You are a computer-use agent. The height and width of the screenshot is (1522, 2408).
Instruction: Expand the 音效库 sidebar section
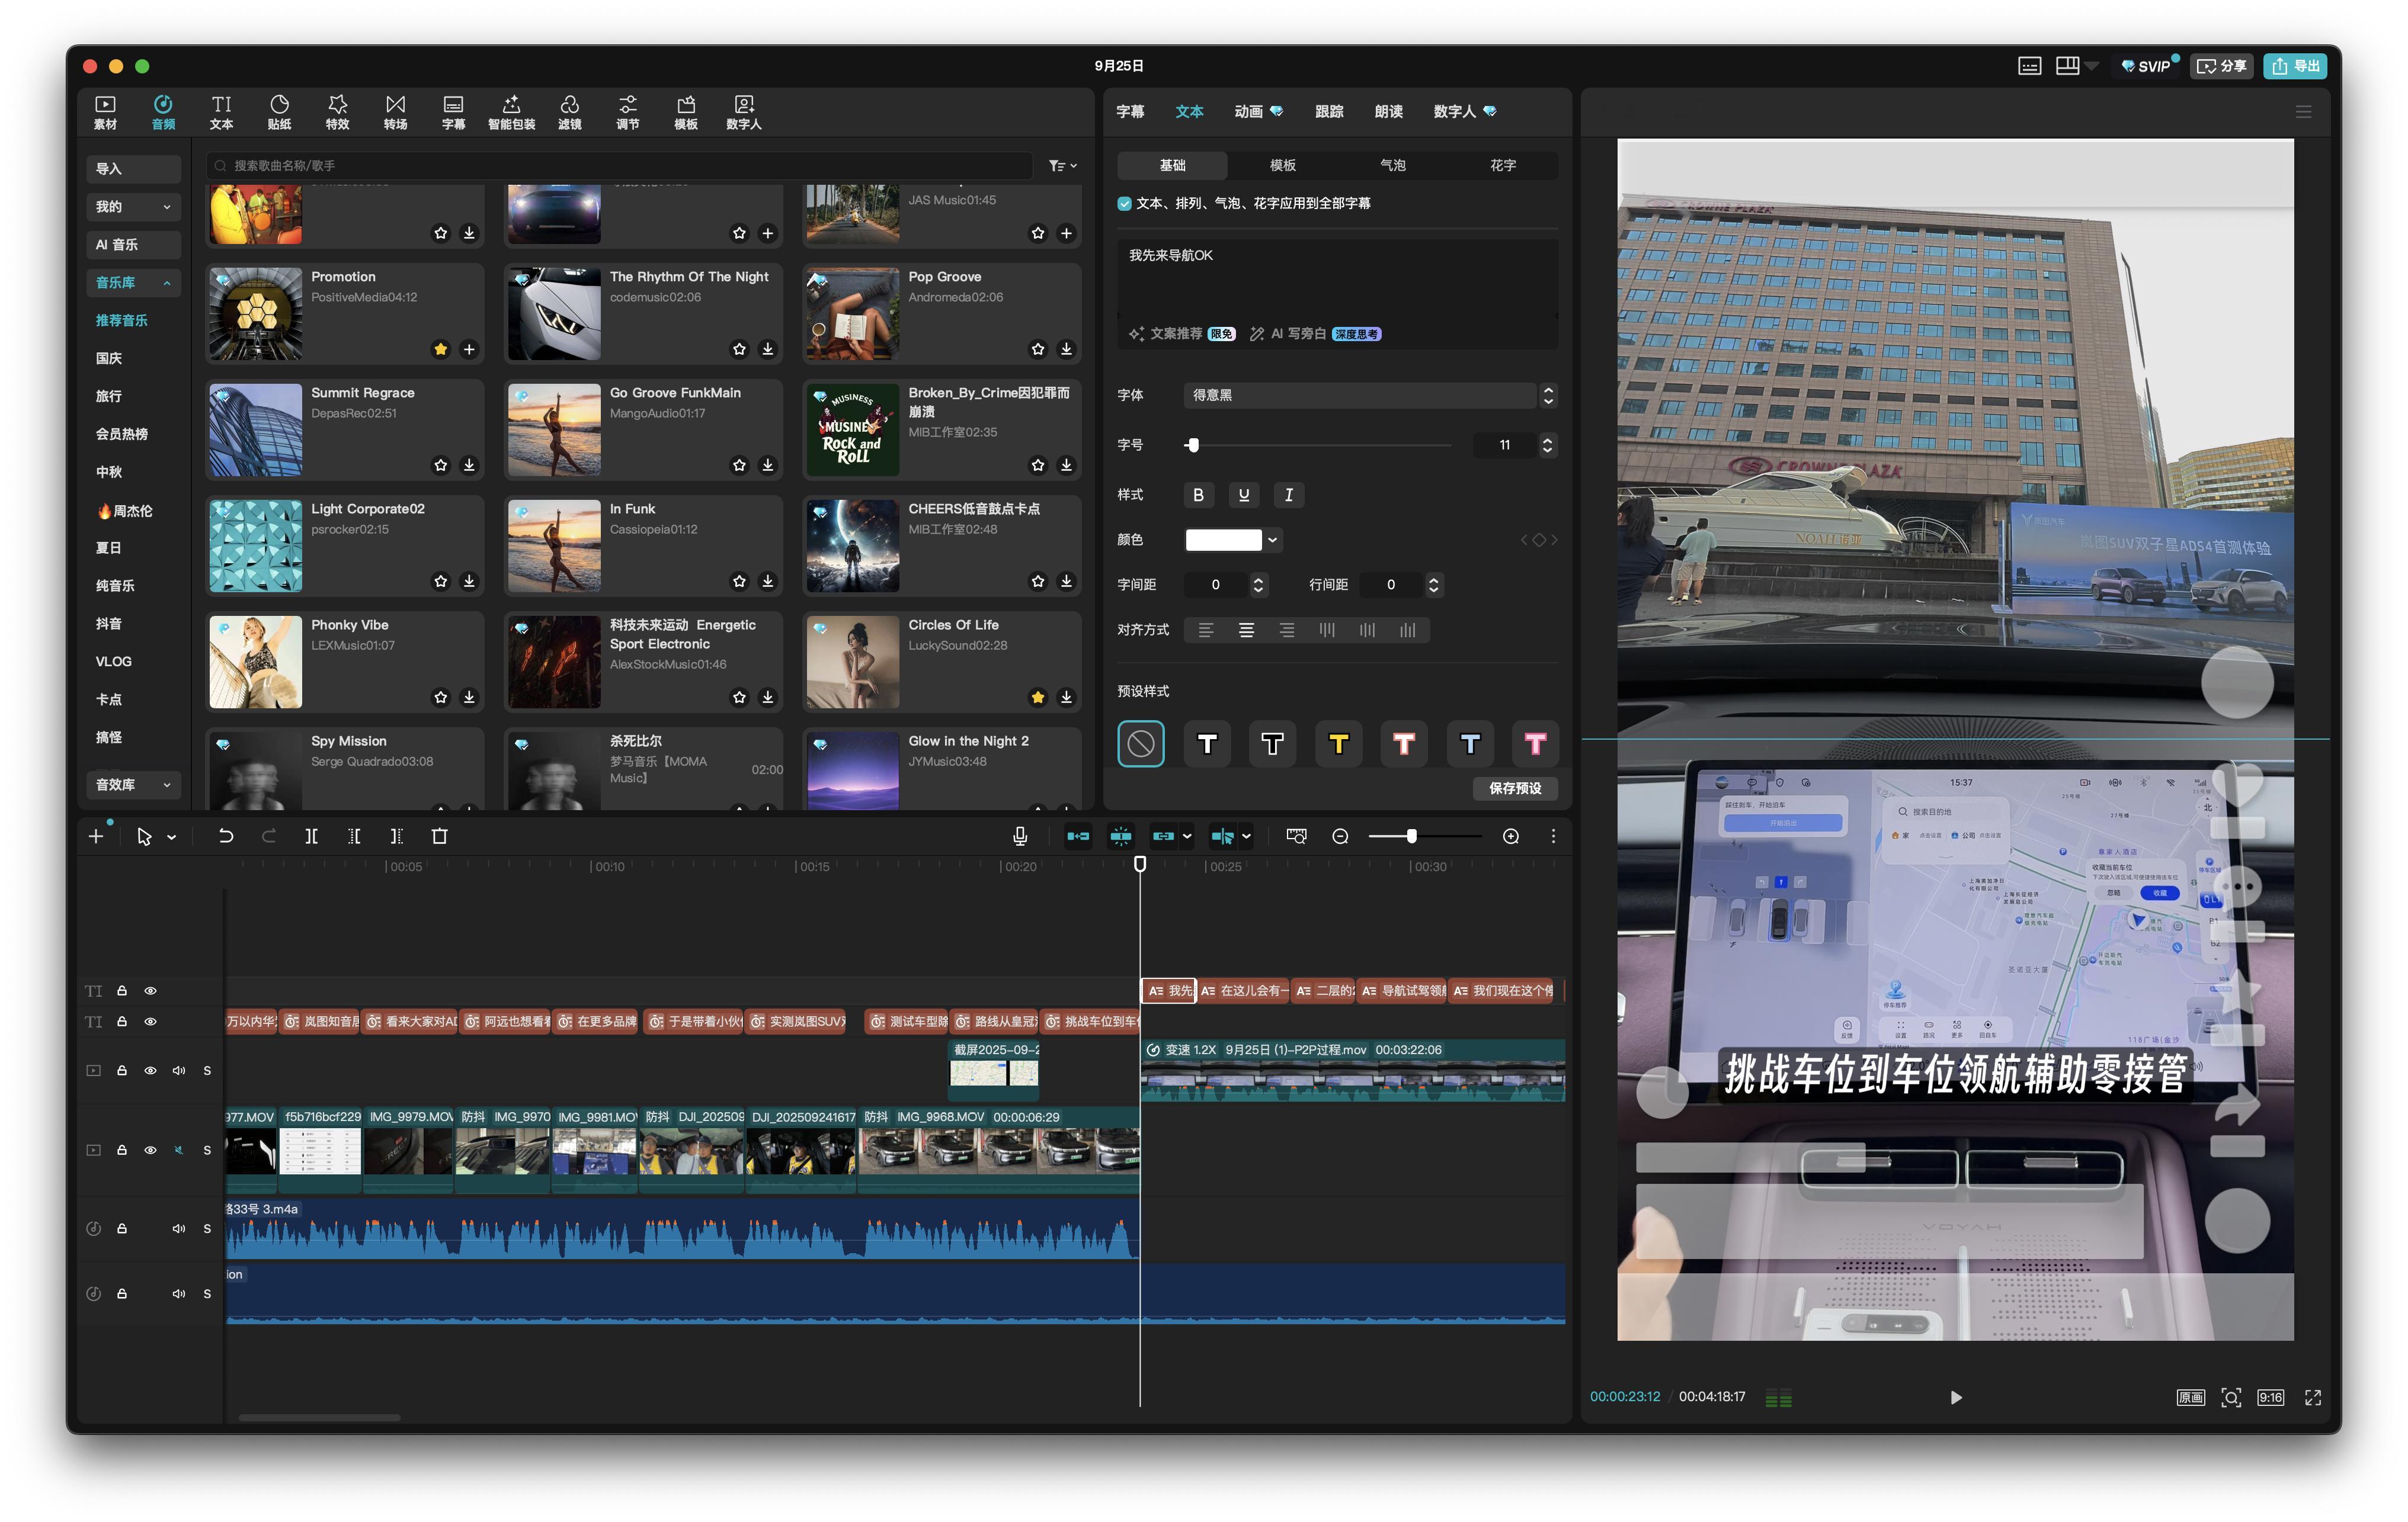(133, 785)
